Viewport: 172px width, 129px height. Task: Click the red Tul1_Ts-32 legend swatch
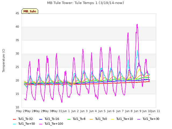pos(14,119)
